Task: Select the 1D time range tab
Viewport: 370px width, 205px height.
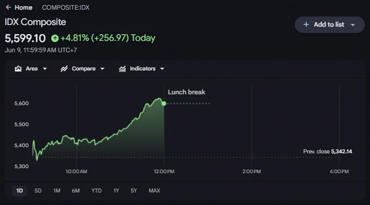Action: pos(19,191)
